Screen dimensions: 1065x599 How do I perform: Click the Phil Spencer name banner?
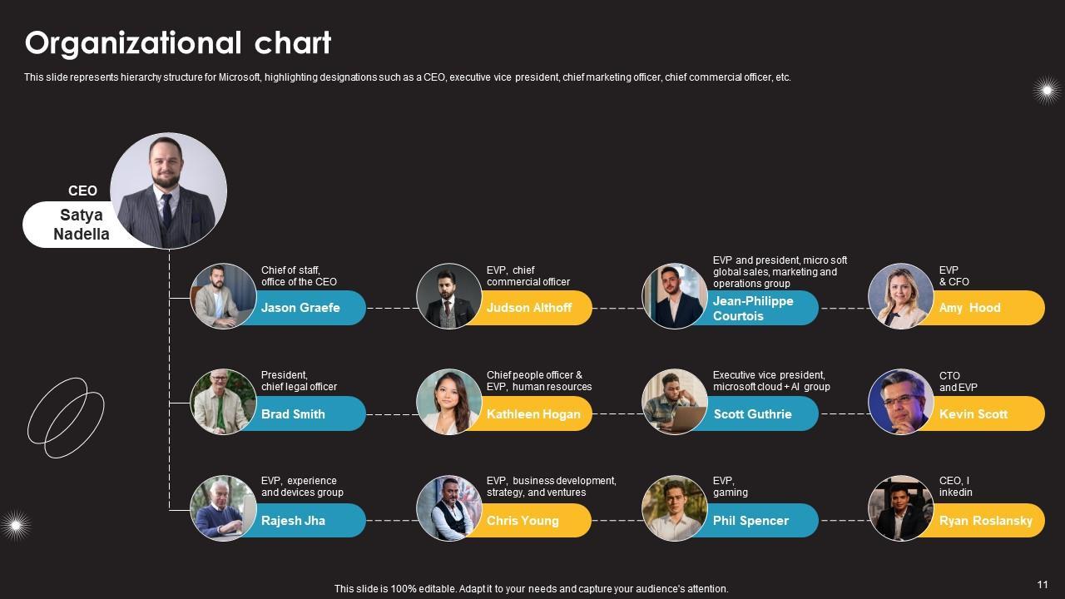point(750,521)
